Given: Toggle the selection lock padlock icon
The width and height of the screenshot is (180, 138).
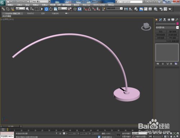Looking at the screenshot, I should click(60, 133).
